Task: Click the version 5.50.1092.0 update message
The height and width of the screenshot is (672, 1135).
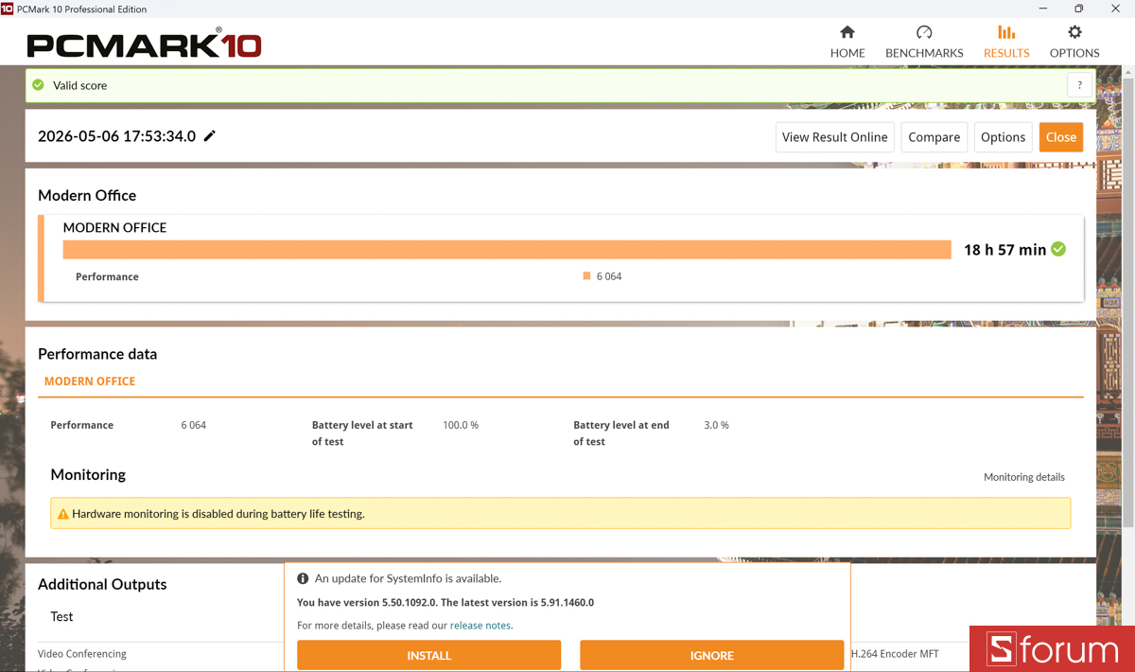Action: pos(445,602)
